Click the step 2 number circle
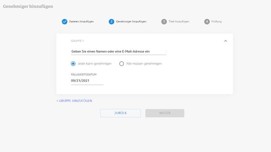The height and width of the screenshot is (152, 271). coord(111,21)
